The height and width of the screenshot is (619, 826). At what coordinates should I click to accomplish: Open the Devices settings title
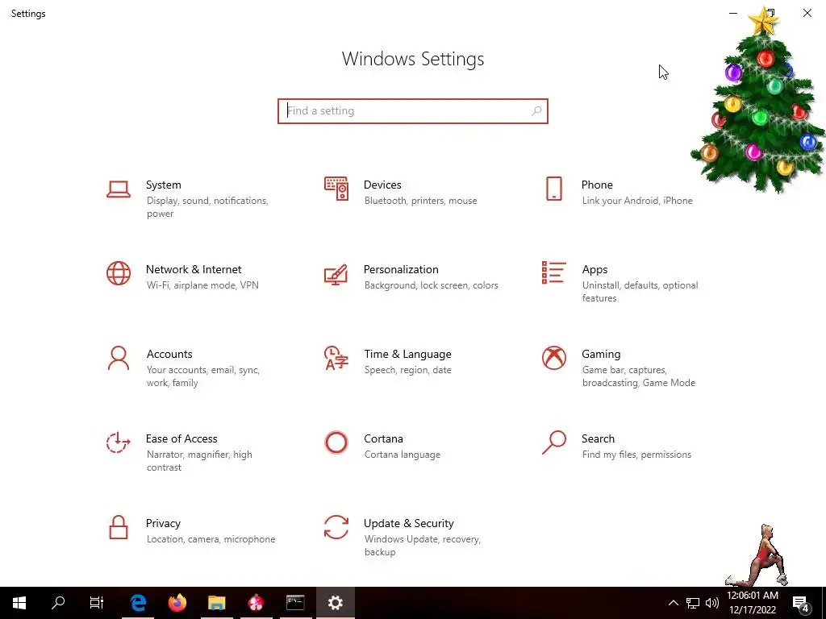coord(382,185)
